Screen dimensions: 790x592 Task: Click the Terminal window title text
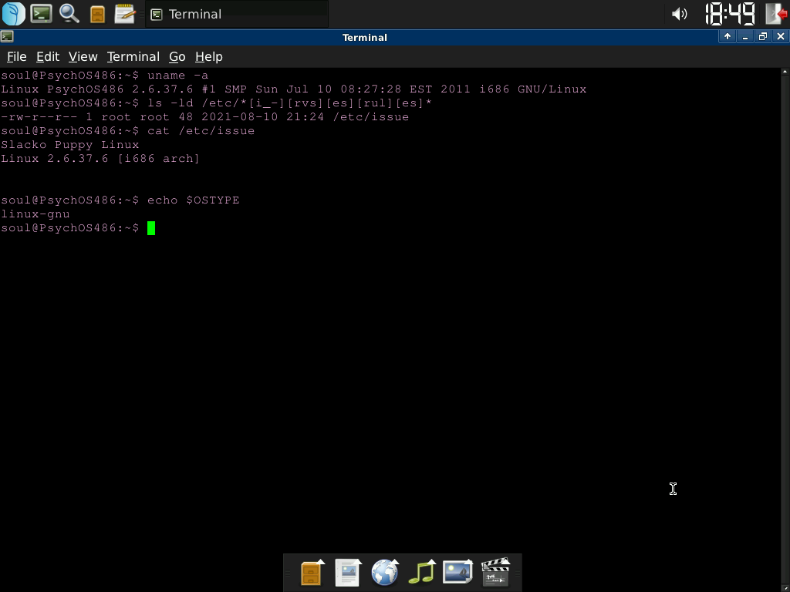point(365,37)
